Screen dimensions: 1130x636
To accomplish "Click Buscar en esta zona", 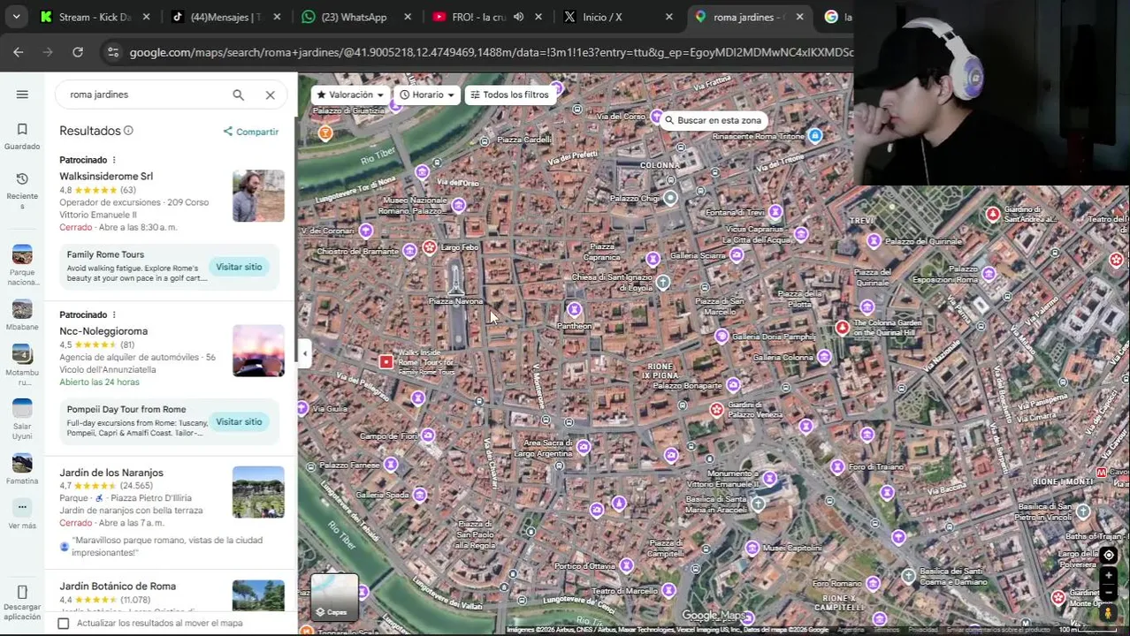I will 713,120.
